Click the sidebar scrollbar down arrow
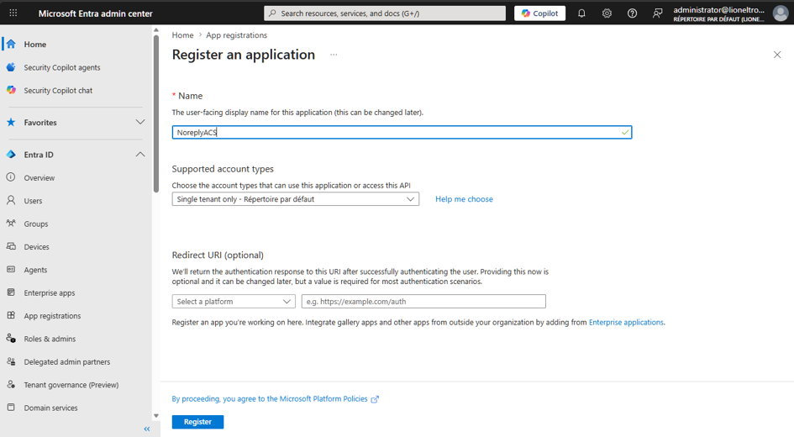Screen dimensions: 794x437 tap(156, 416)
